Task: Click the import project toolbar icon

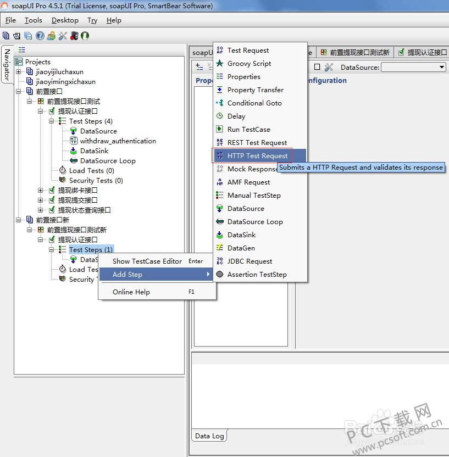Action: click(16, 36)
